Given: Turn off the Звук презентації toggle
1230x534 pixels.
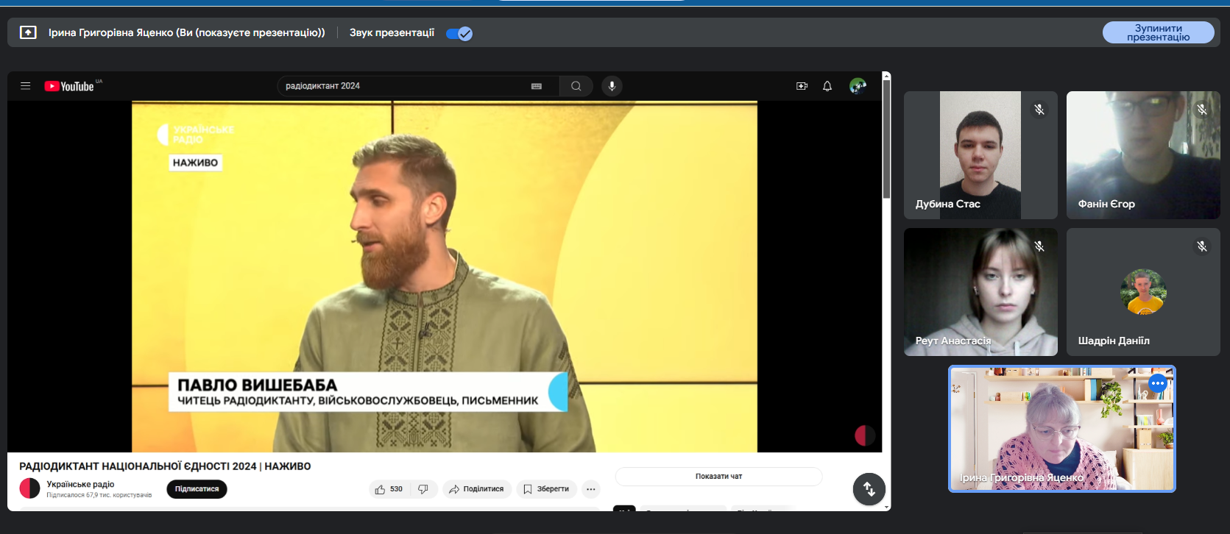Looking at the screenshot, I should pos(459,33).
